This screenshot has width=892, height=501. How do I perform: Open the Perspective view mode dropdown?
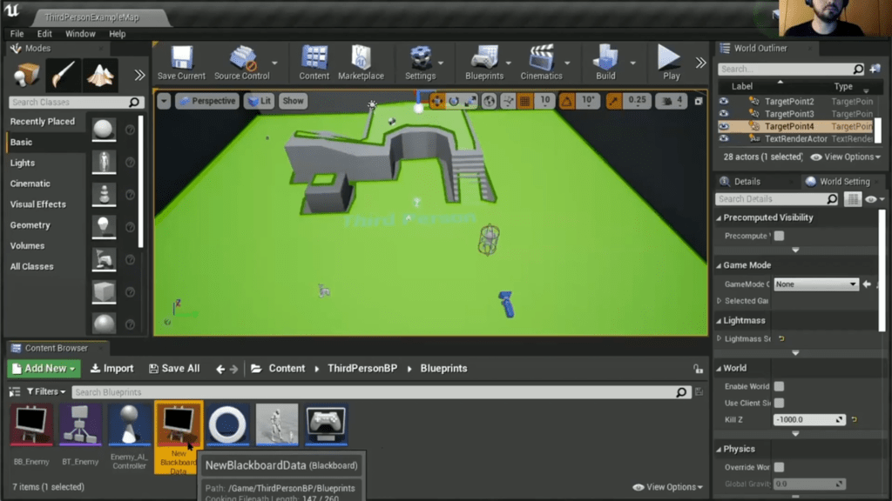click(207, 101)
